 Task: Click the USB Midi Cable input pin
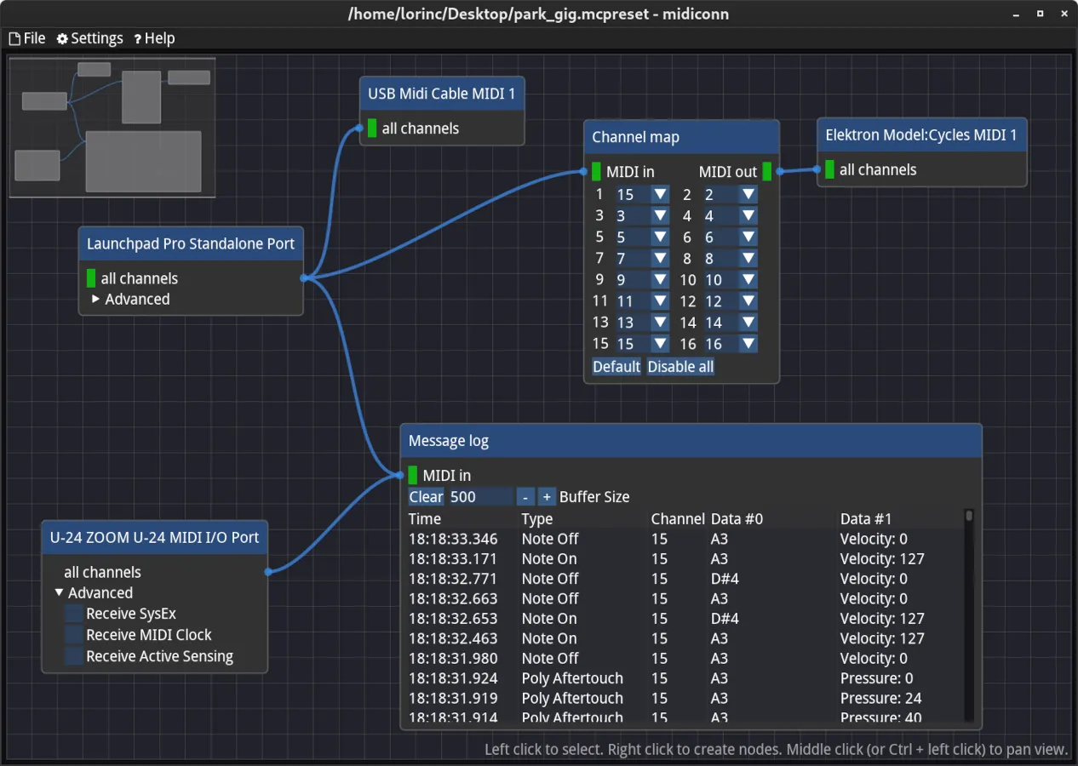click(360, 129)
